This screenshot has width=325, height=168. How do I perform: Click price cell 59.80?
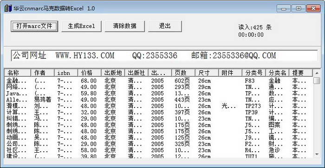(89, 93)
